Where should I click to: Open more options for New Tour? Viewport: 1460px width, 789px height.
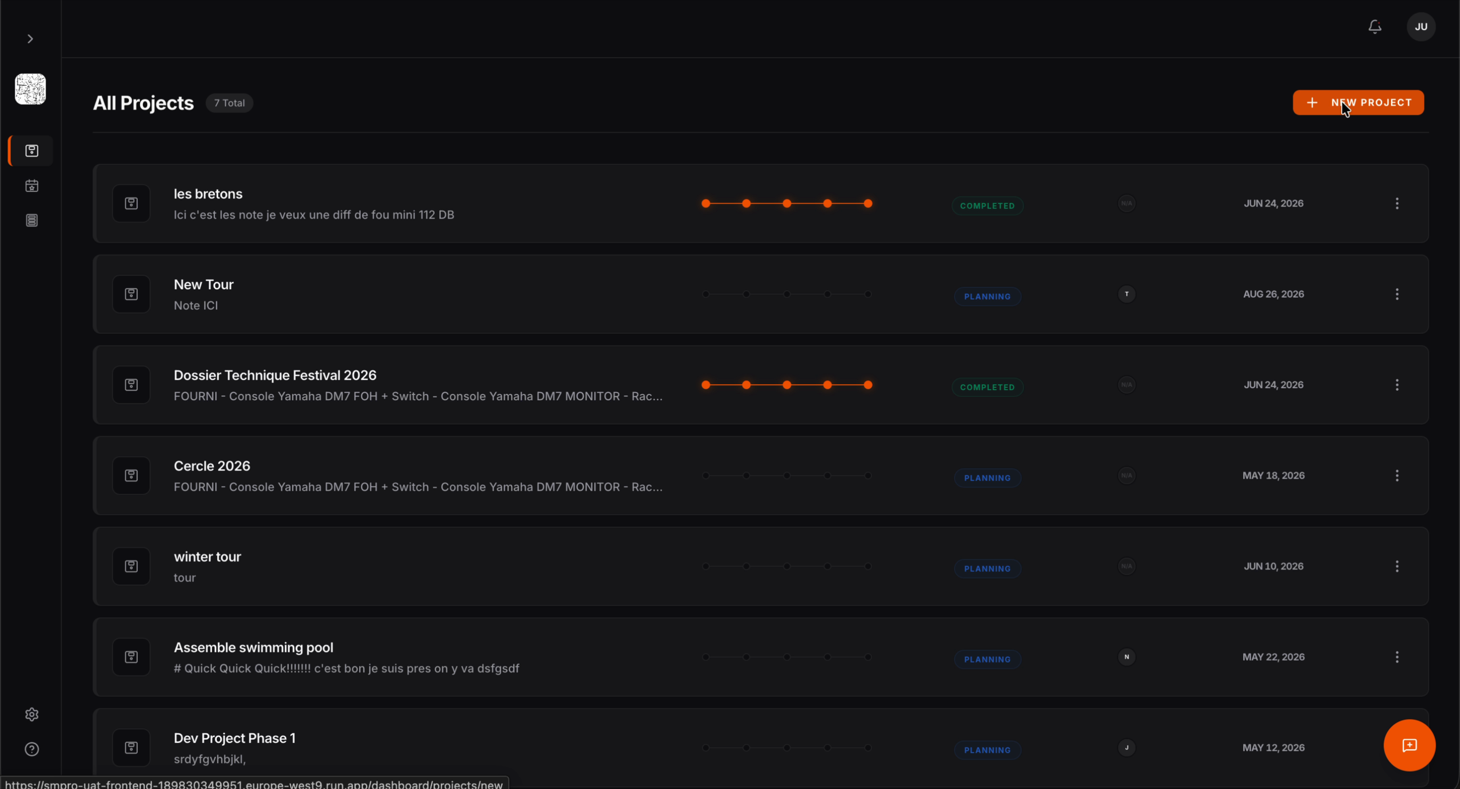coord(1397,294)
